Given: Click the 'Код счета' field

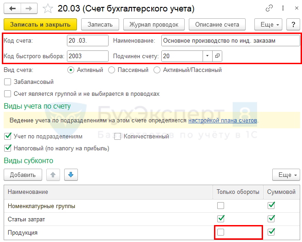Looking at the screenshot, I should pyautogui.click(x=88, y=40).
